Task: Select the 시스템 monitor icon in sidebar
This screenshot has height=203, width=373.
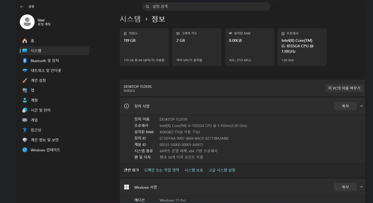Action: pyautogui.click(x=25, y=51)
